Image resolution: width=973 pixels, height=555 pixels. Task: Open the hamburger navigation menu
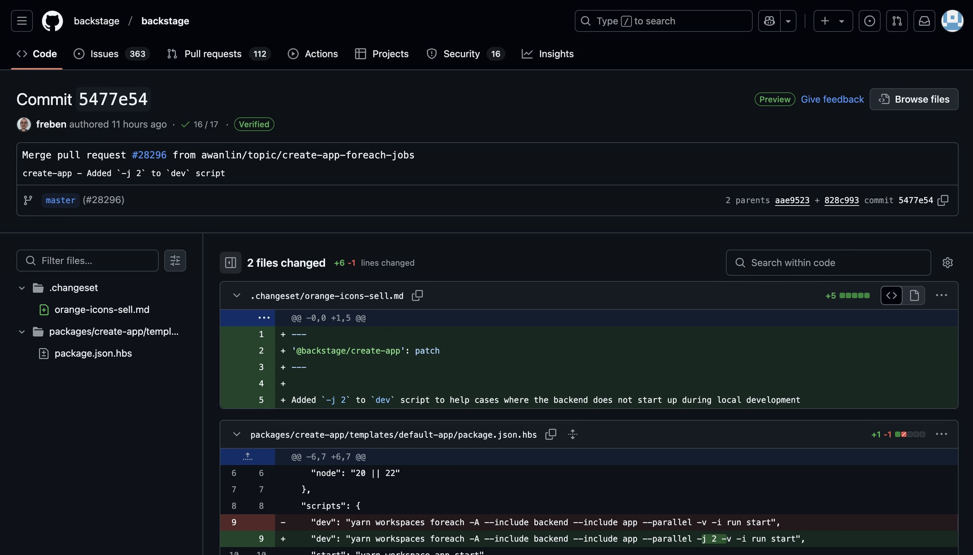click(22, 21)
